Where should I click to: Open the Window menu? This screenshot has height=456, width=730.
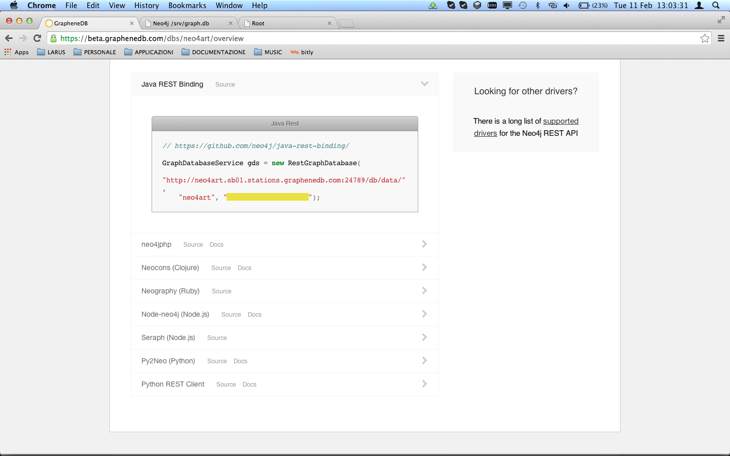point(229,6)
